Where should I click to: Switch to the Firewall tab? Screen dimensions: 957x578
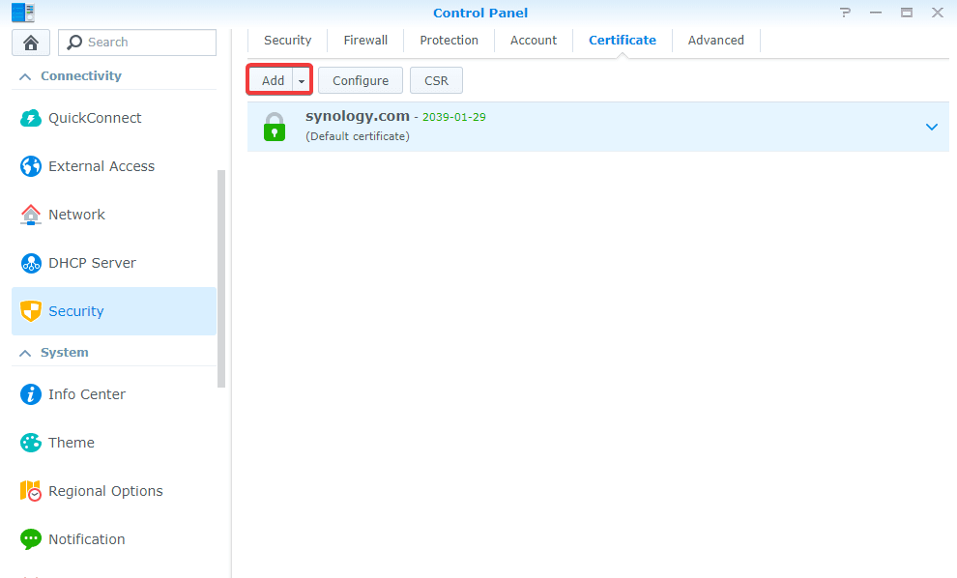365,41
